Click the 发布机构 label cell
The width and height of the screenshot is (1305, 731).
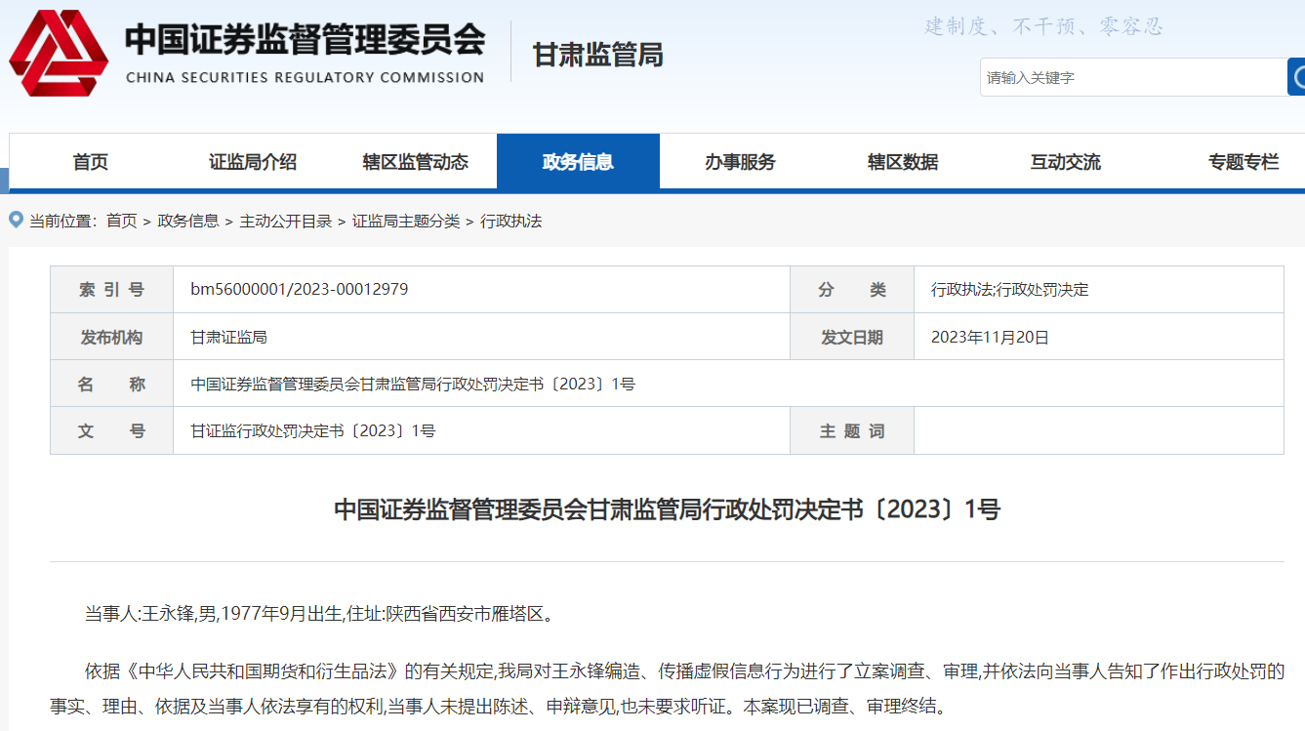click(111, 337)
